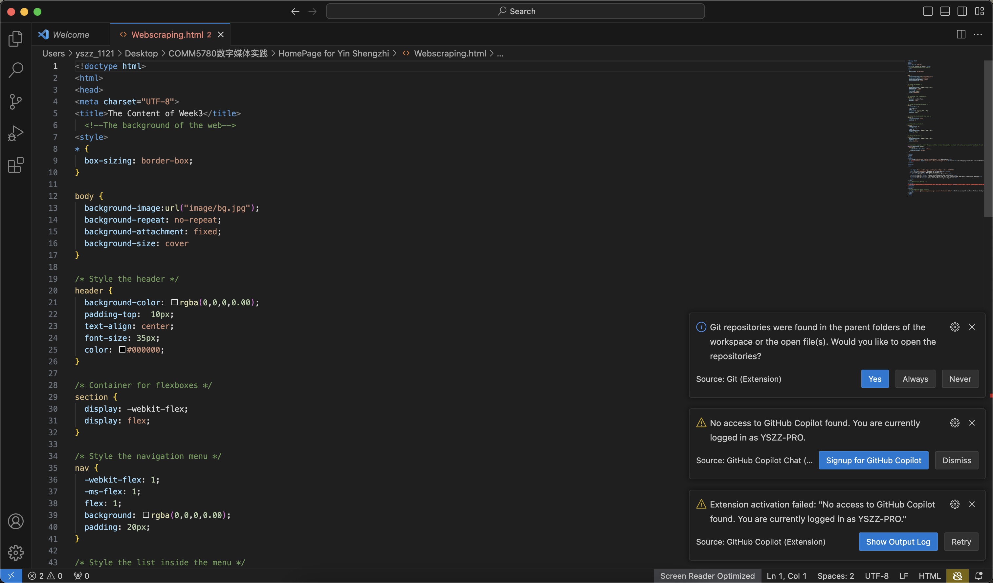Screen dimensions: 993x583
Task: Toggle the Panel visibility icon
Action: (x=945, y=11)
